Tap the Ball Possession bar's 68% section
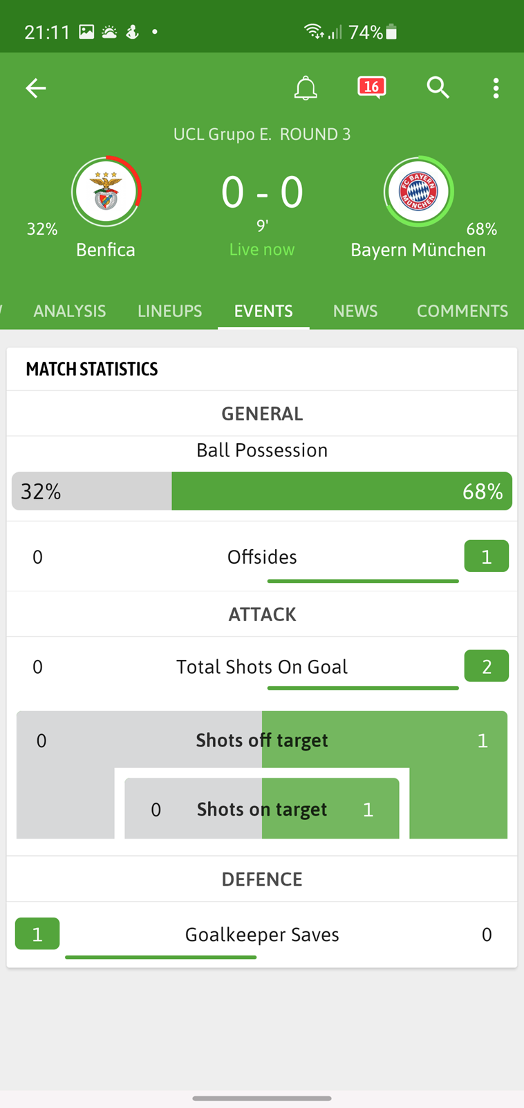Screen dimensions: 524x1108 tap(341, 491)
